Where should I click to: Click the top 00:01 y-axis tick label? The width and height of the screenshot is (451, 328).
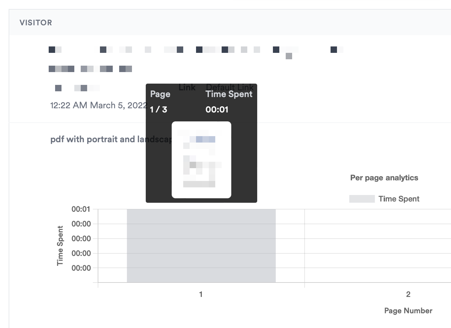(81, 209)
